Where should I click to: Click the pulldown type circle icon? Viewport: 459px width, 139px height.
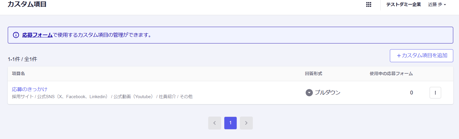tap(309, 93)
